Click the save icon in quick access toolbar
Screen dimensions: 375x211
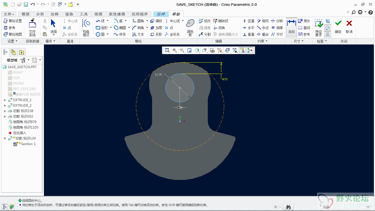[x=26, y=4]
